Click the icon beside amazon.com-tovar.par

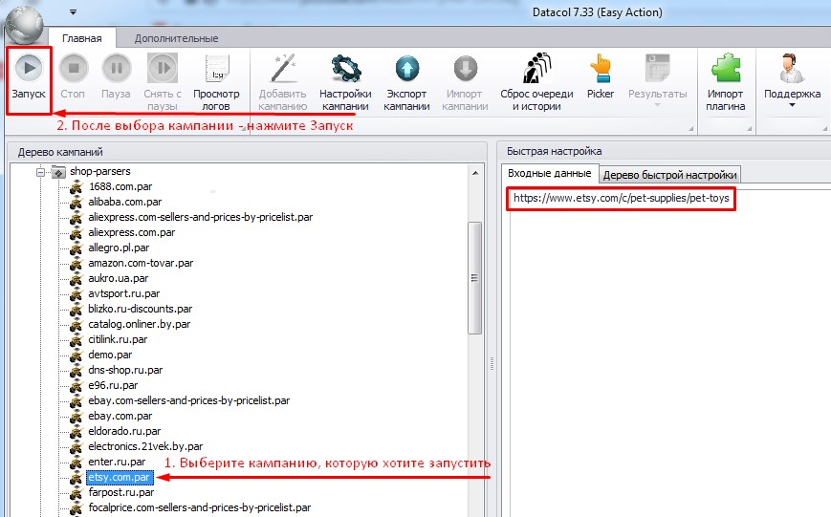pos(77,263)
